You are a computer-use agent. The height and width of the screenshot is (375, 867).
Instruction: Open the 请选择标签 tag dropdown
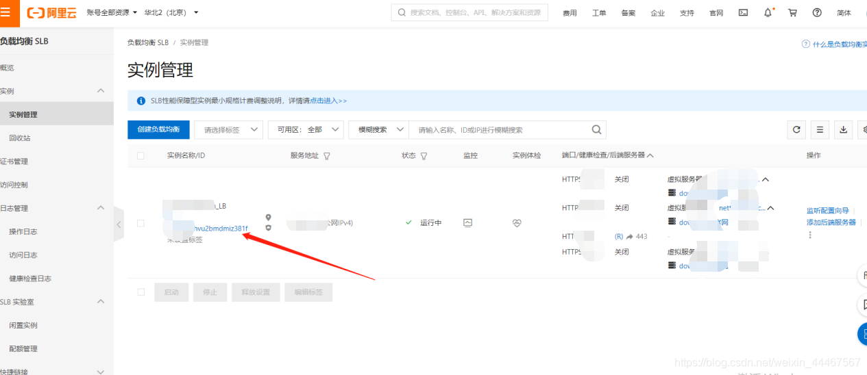[x=229, y=129]
